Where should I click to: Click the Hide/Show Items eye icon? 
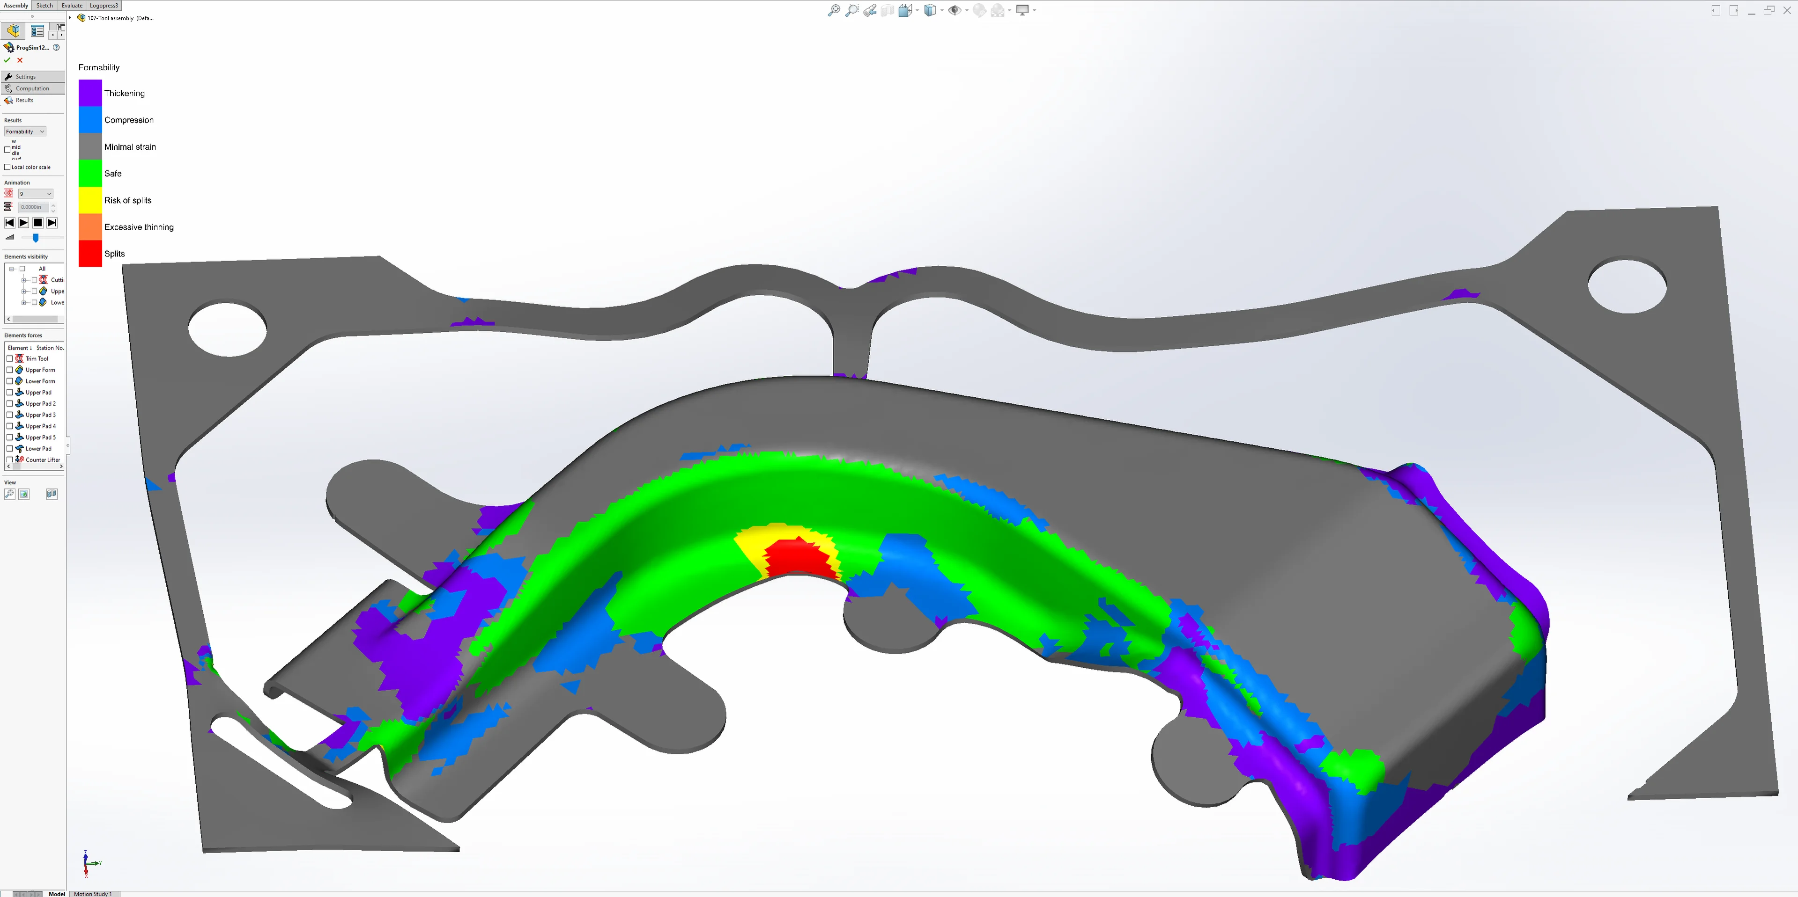click(x=954, y=10)
